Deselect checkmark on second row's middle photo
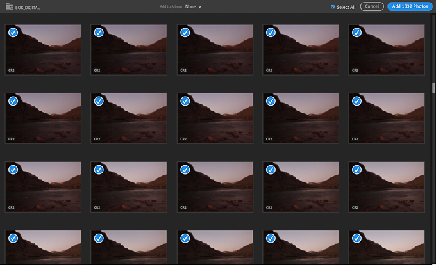The image size is (436, 265). pyautogui.click(x=185, y=101)
